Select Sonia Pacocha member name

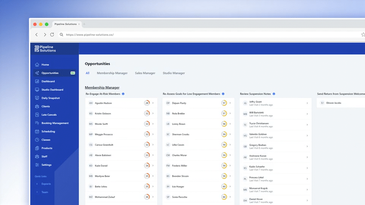click(179, 197)
